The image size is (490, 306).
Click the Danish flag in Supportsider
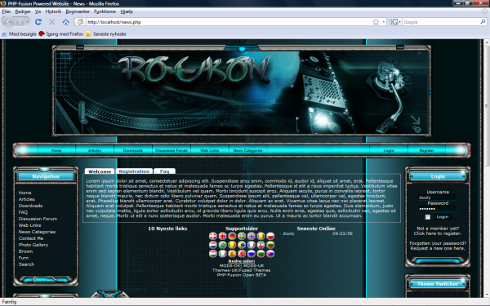(213, 236)
